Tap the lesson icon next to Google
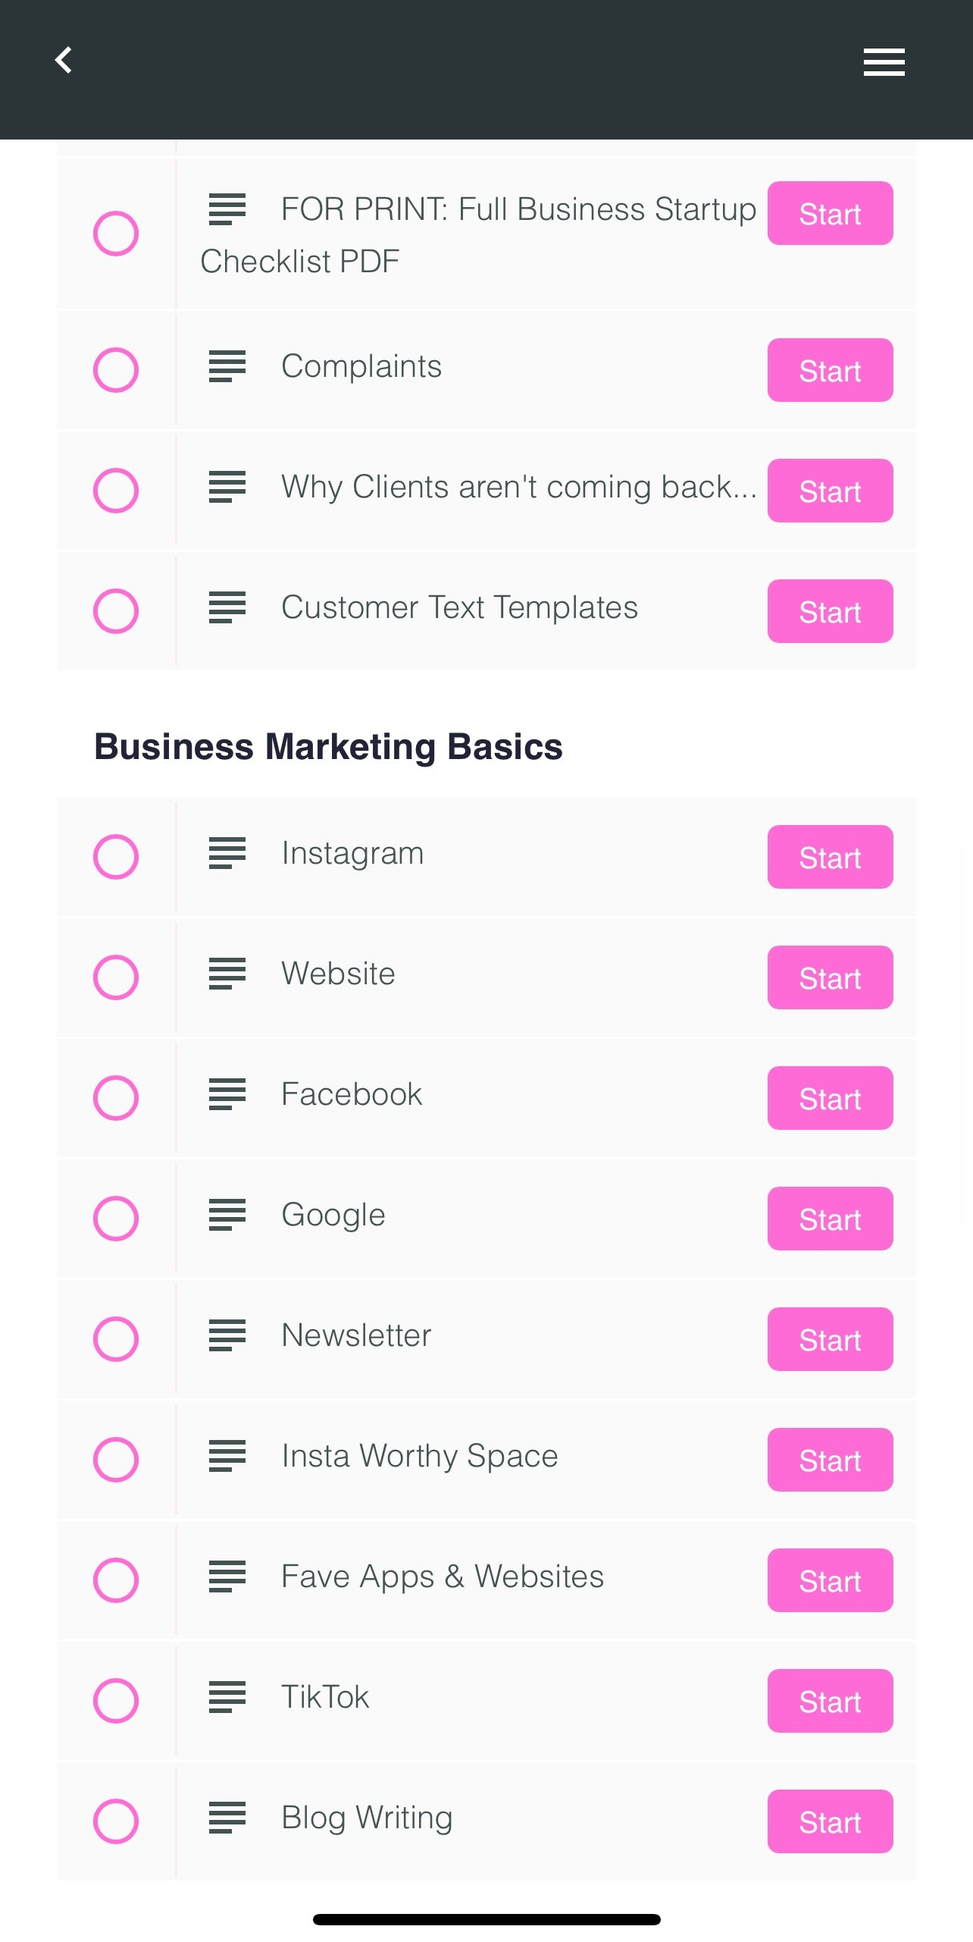 227,1215
